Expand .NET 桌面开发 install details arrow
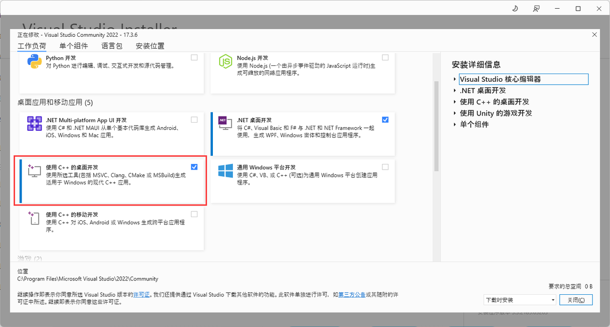The width and height of the screenshot is (610, 327). pyautogui.click(x=454, y=90)
